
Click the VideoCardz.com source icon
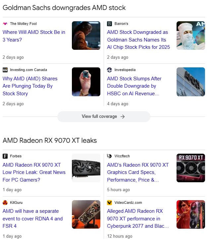click(109, 202)
